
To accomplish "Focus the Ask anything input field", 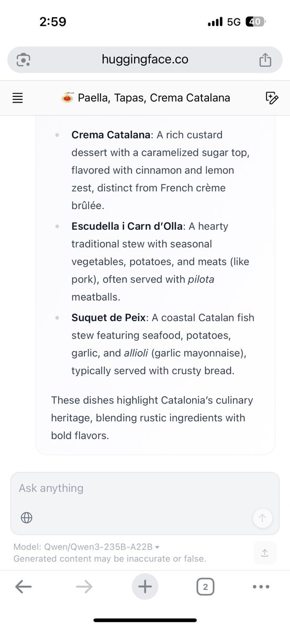I will pos(145,488).
